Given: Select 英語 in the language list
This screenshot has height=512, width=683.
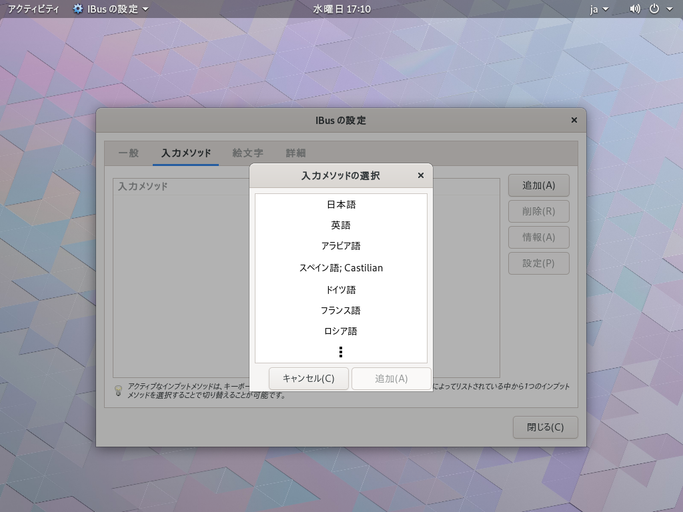Looking at the screenshot, I should pos(341,225).
